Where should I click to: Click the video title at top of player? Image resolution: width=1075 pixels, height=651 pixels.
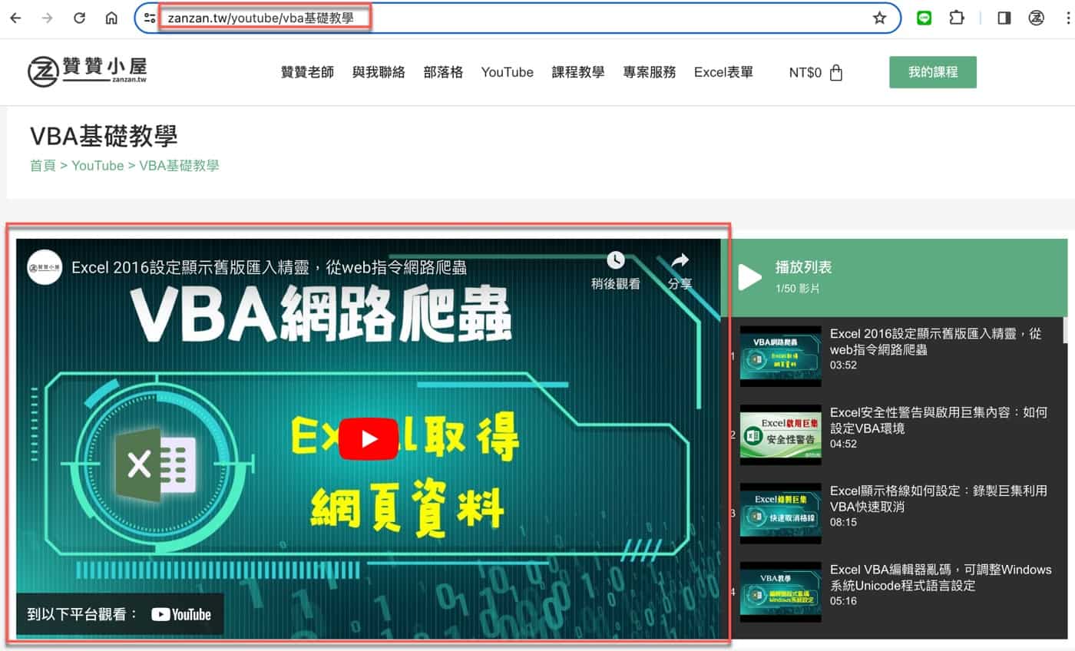269,267
